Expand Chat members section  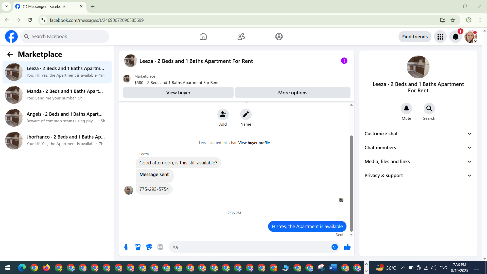[x=418, y=148]
